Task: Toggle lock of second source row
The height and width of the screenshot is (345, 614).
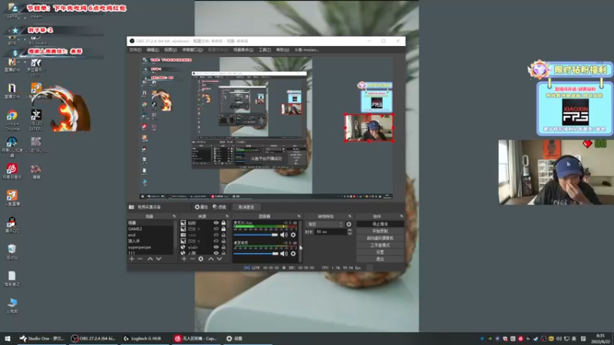Action: click(x=223, y=228)
